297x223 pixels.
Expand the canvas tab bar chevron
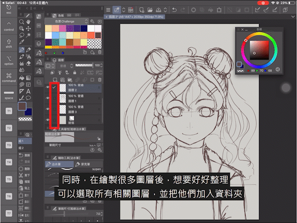[x=293, y=17]
